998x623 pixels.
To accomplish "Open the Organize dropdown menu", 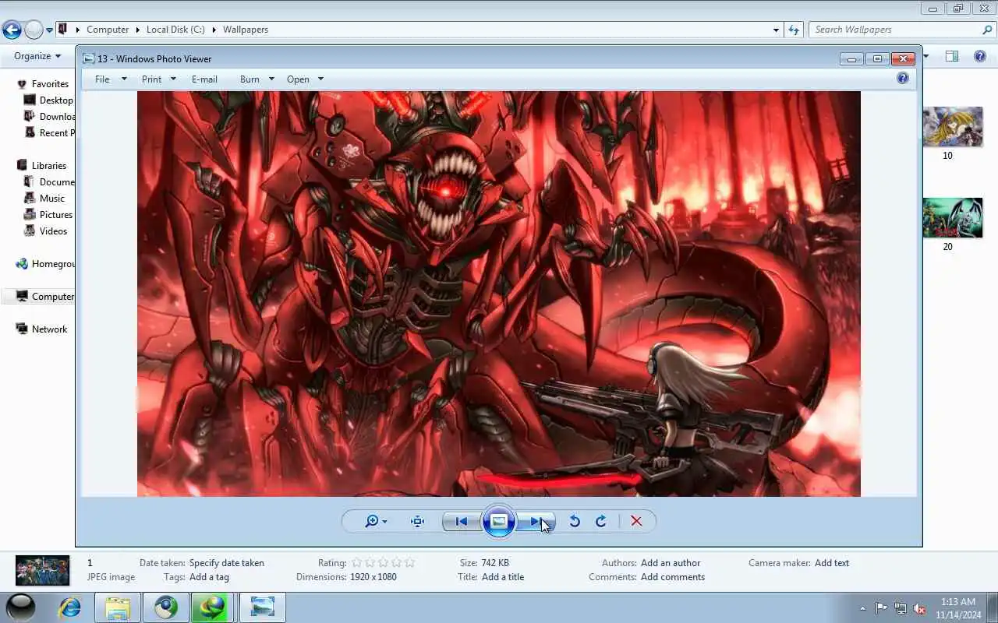I will point(37,56).
